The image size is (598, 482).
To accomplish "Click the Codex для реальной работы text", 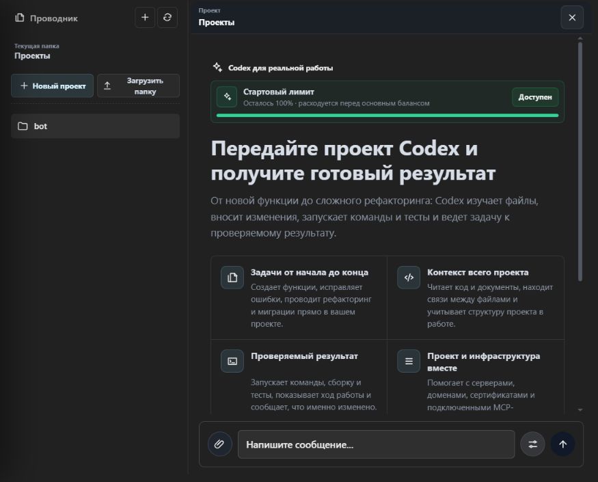I will point(280,68).
